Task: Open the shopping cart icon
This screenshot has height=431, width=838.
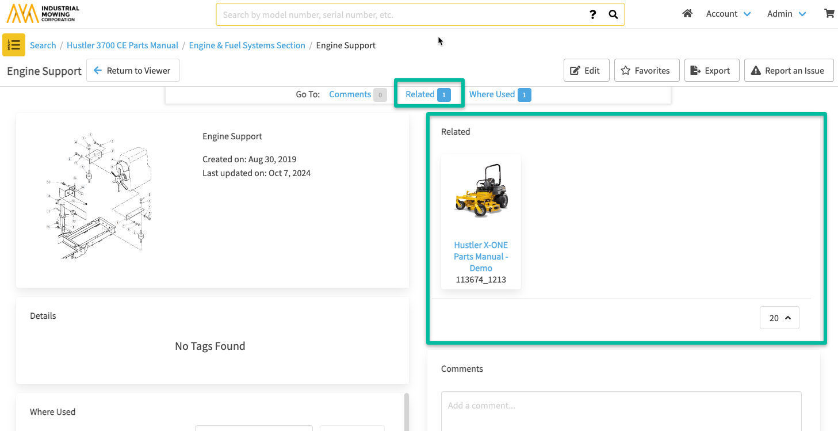Action: (829, 14)
